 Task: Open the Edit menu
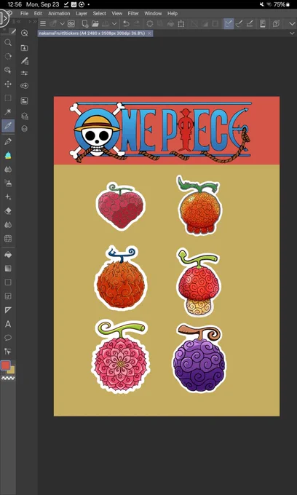[38, 14]
